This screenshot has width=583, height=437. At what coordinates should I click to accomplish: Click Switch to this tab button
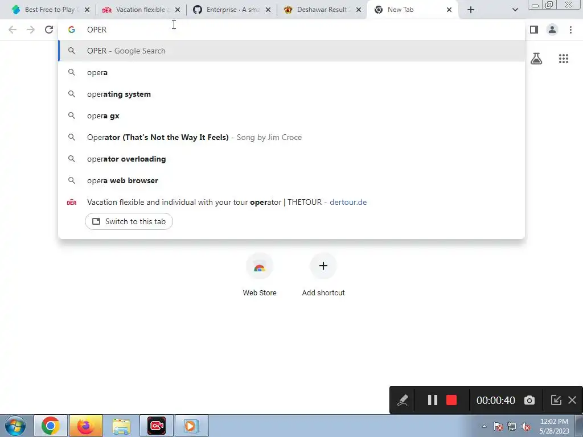pyautogui.click(x=129, y=221)
